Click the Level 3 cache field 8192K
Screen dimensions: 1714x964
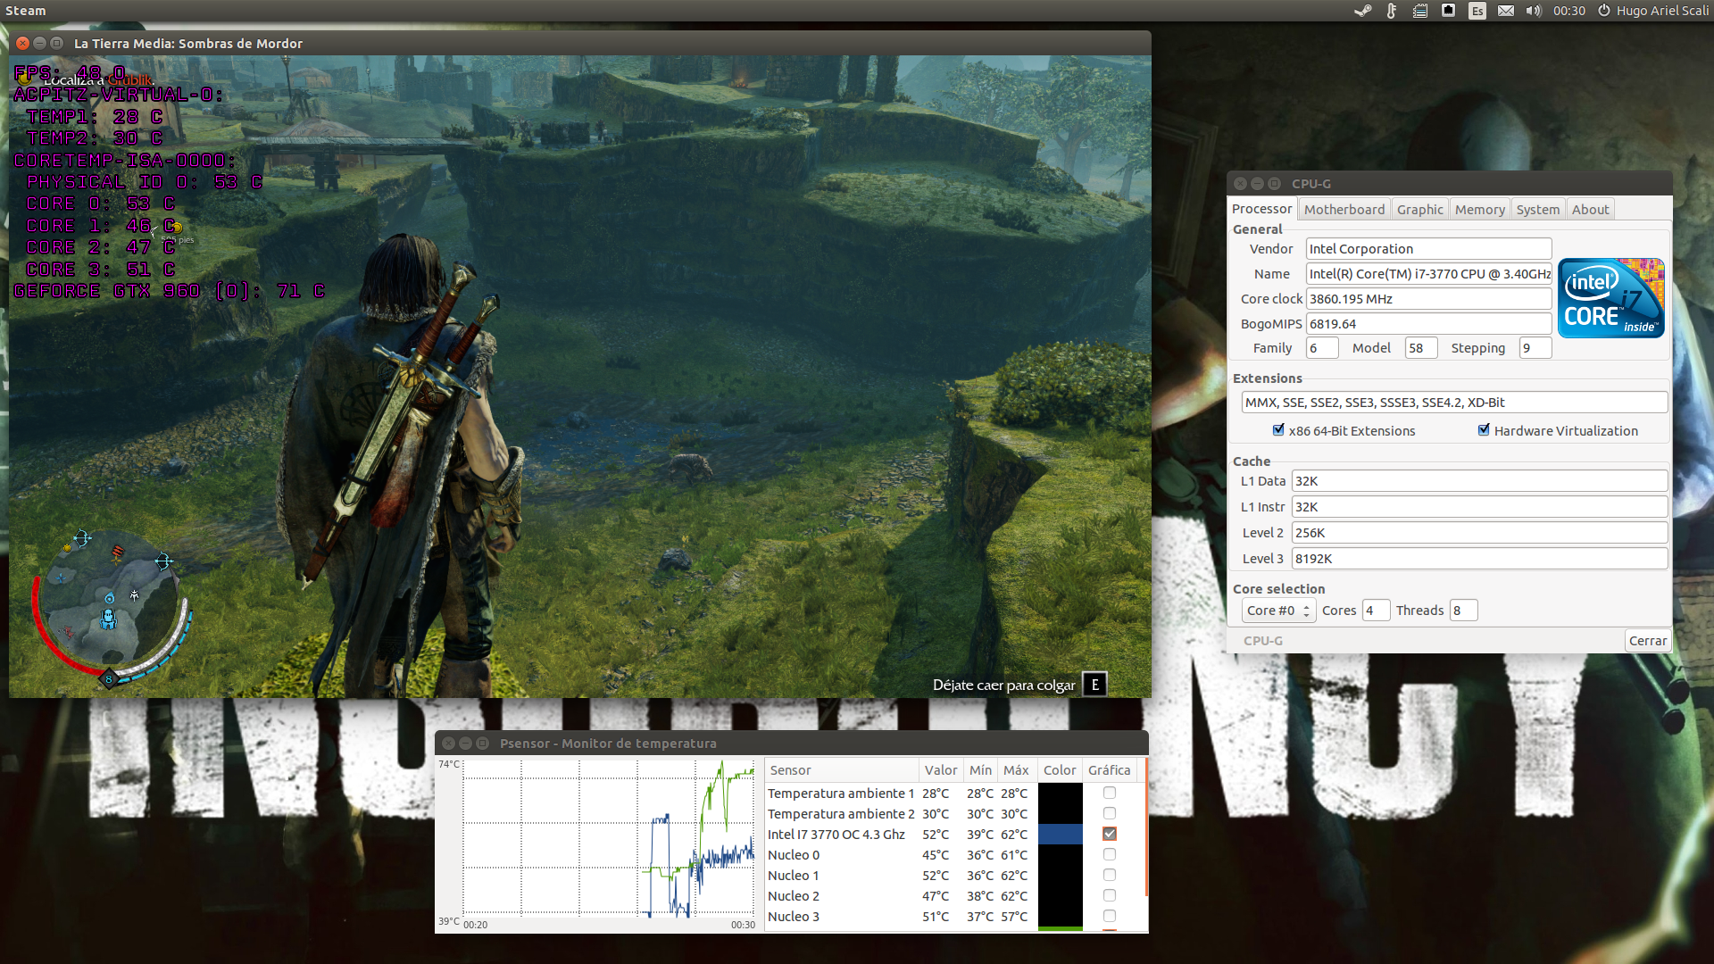(1479, 559)
